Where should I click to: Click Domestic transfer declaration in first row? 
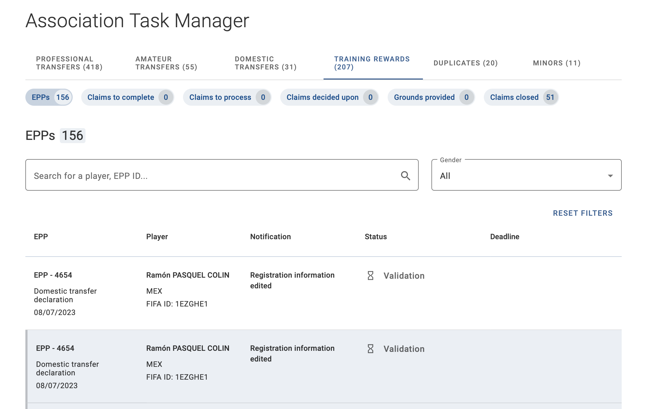(65, 295)
